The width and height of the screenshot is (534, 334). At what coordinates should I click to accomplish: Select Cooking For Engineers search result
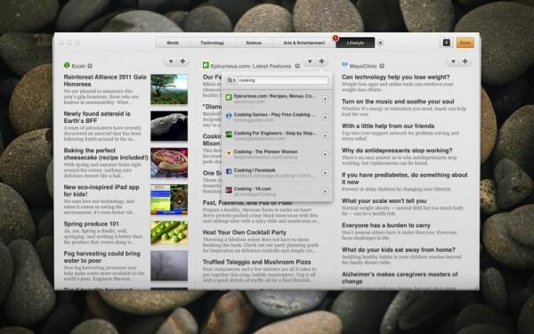277,135
